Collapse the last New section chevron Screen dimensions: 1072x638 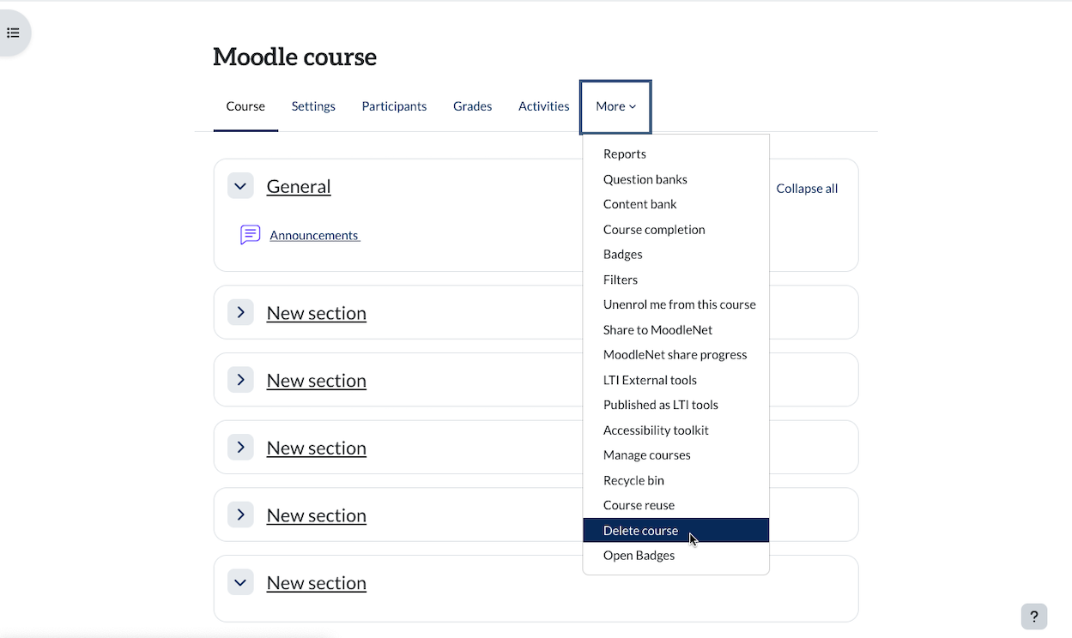[240, 582]
